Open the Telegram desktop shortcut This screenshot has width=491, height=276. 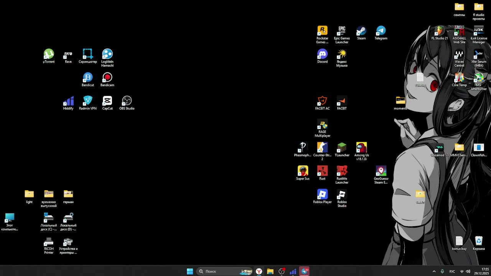pyautogui.click(x=381, y=33)
